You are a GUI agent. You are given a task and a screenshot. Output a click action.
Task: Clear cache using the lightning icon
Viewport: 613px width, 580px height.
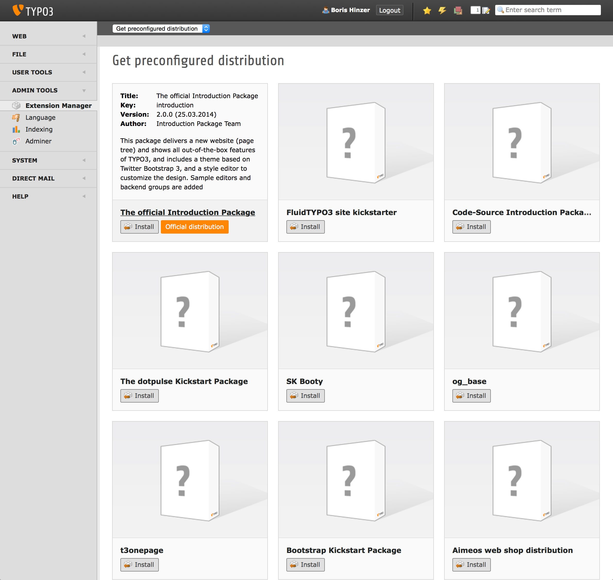coord(442,10)
